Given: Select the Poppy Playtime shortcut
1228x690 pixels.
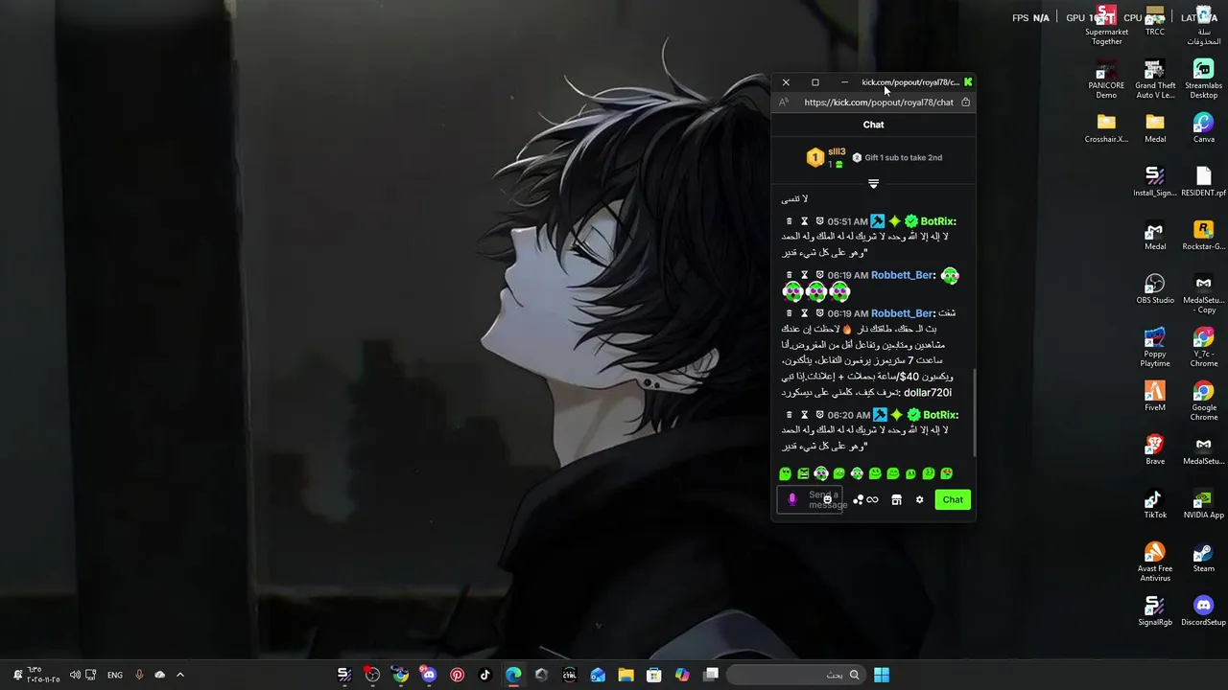Looking at the screenshot, I should (x=1155, y=347).
